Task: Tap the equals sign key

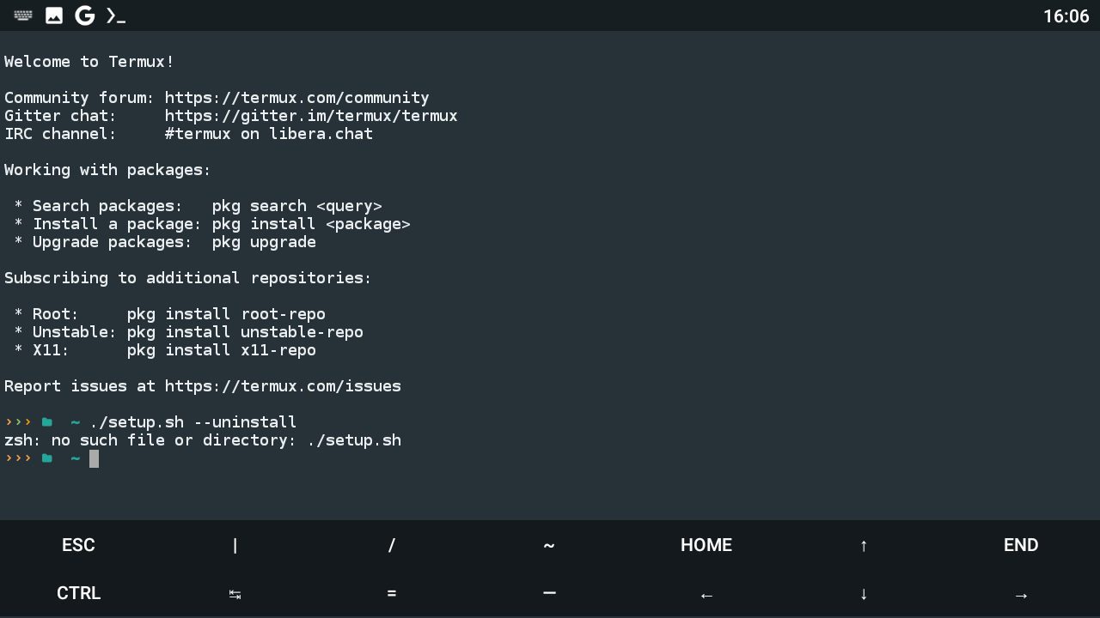Action: tap(392, 593)
